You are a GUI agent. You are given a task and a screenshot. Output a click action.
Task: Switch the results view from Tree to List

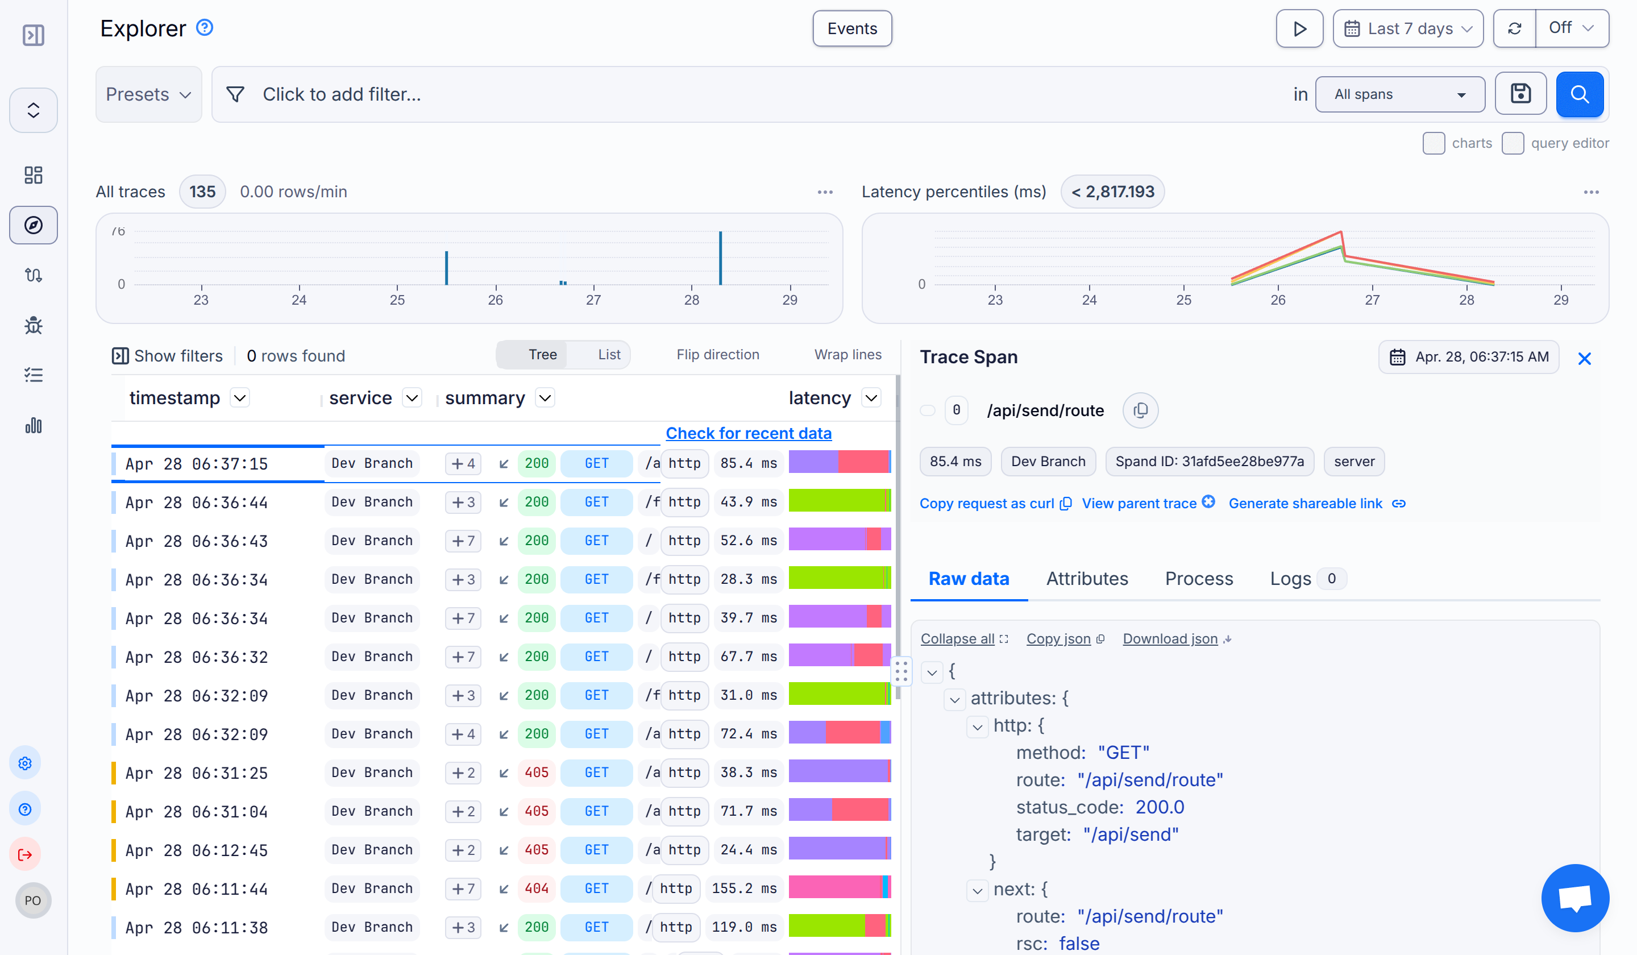click(x=608, y=354)
